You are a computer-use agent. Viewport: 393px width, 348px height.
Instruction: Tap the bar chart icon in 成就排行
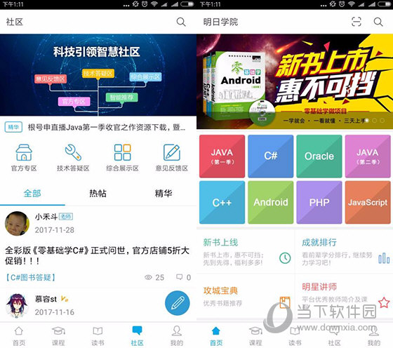384,257
